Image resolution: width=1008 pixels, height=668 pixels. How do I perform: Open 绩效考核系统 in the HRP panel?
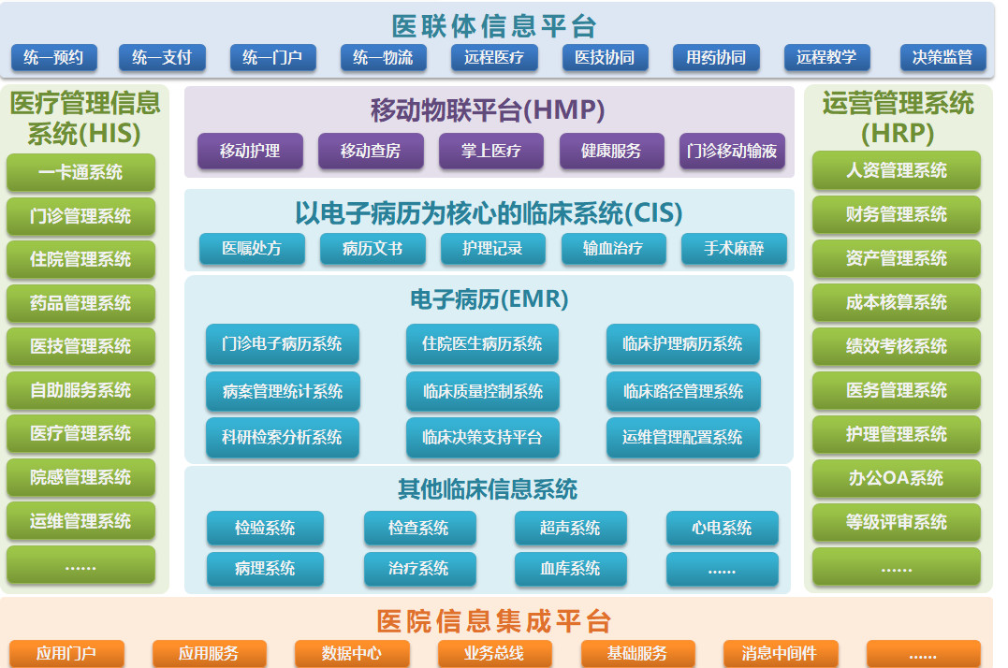(896, 346)
